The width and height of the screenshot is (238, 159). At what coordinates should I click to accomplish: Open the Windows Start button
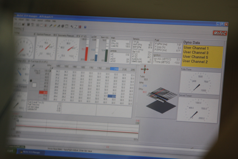10,151
